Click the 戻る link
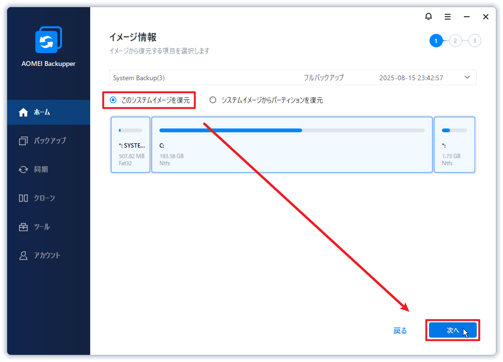 (x=400, y=330)
